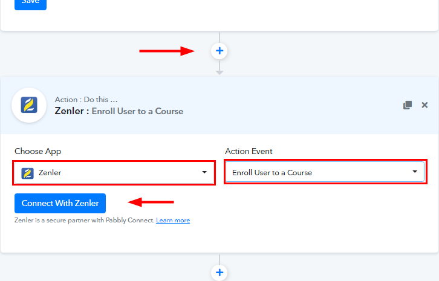Click 'Zenler is a secure partner' text
Screen dimensions: 439x281
click(84, 220)
